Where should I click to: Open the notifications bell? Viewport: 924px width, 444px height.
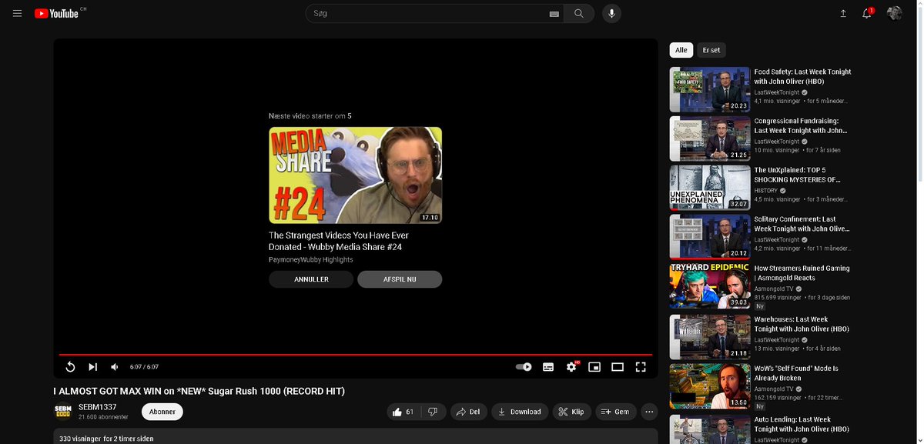867,13
